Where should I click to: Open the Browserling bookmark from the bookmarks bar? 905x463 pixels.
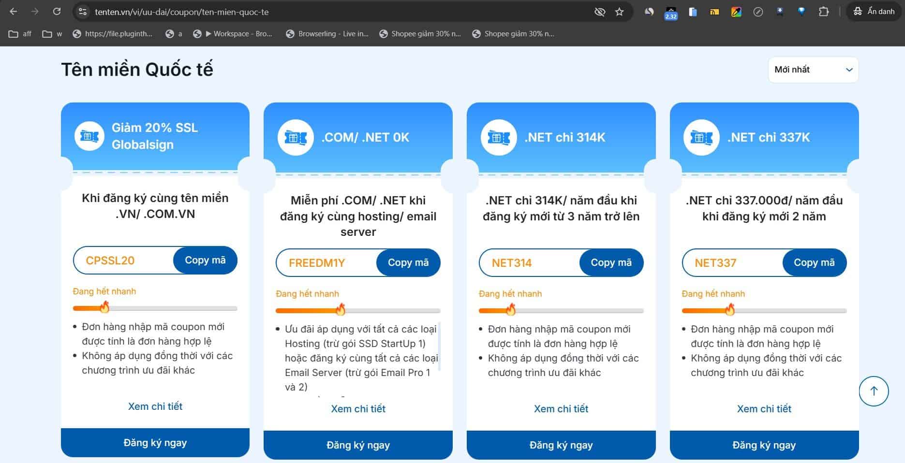pyautogui.click(x=328, y=33)
